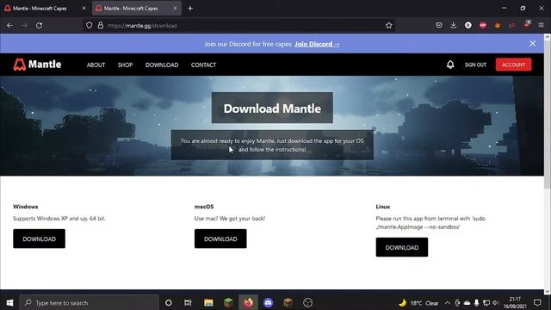This screenshot has width=551, height=310.
Task: Open the Pocket save icon
Action: tap(439, 25)
